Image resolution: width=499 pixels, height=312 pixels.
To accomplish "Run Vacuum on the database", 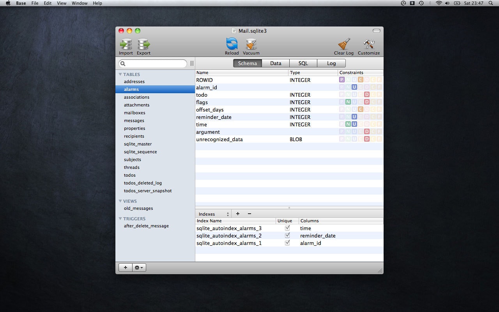I will pos(251,44).
